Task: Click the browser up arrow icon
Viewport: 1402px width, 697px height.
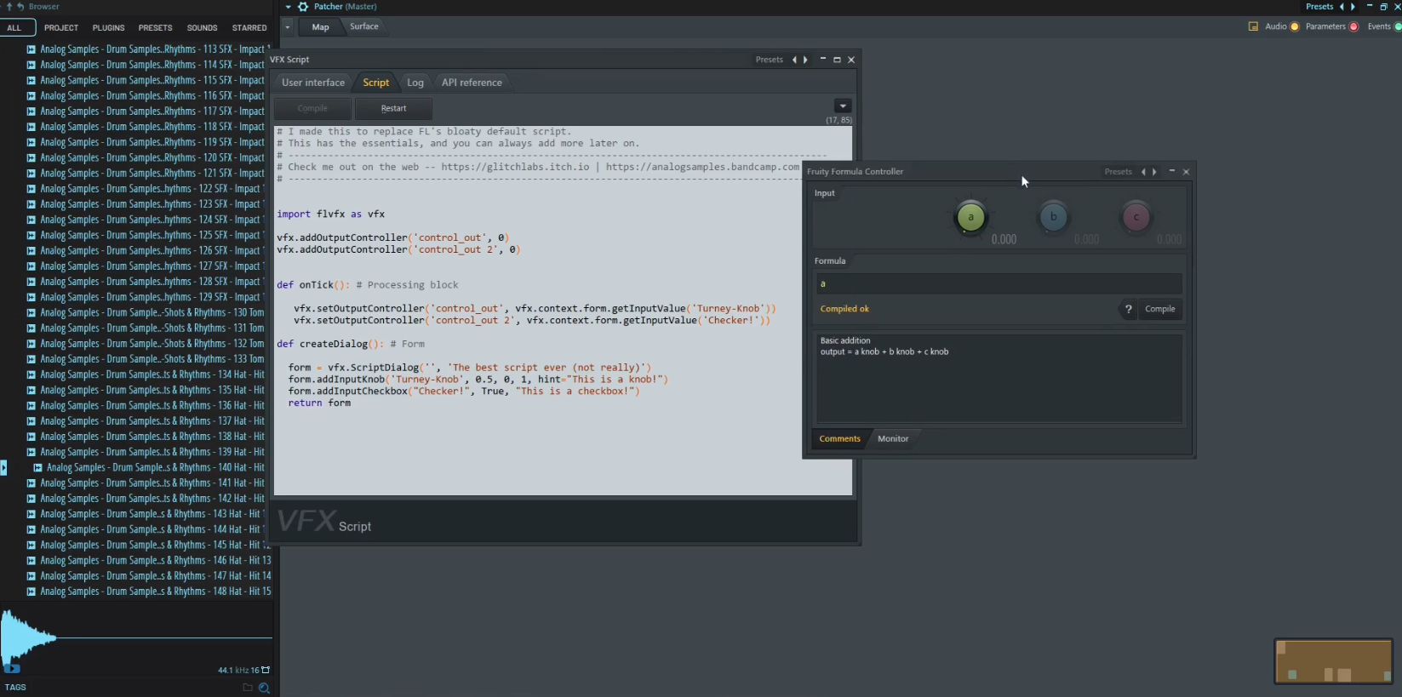Action: tap(9, 7)
